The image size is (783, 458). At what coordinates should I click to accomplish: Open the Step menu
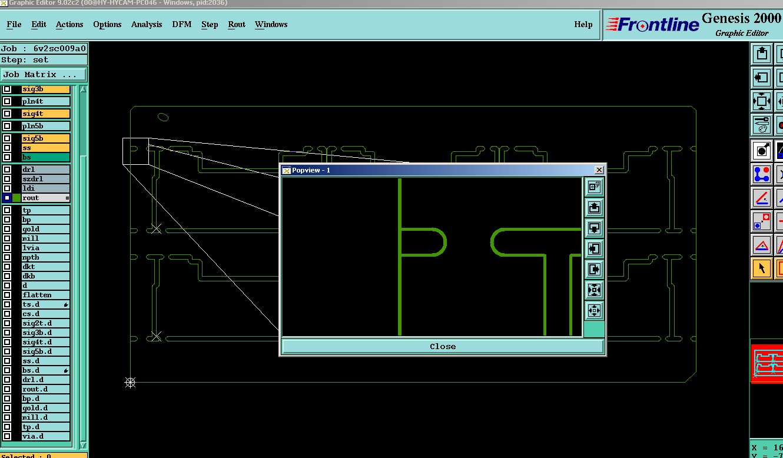(210, 24)
